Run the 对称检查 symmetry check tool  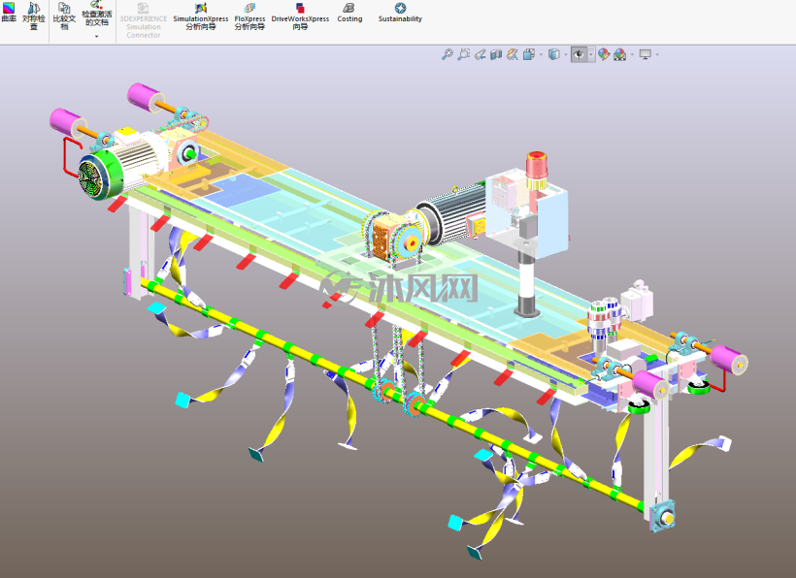[x=34, y=16]
